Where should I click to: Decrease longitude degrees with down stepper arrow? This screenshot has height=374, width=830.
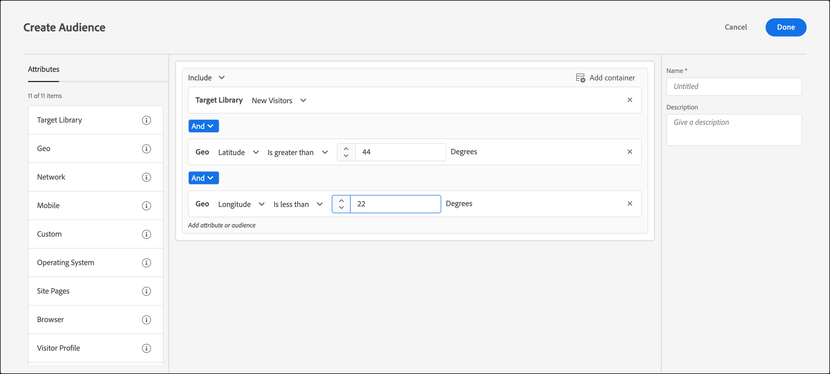[x=341, y=208]
